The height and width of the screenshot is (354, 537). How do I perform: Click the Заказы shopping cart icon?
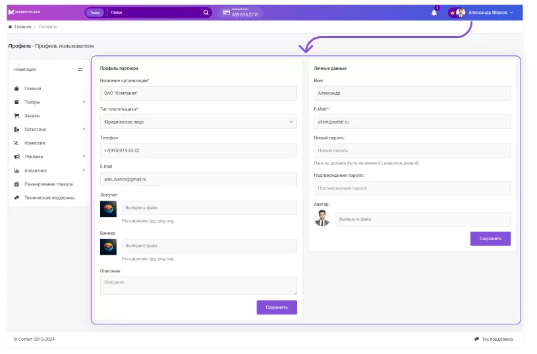click(16, 116)
